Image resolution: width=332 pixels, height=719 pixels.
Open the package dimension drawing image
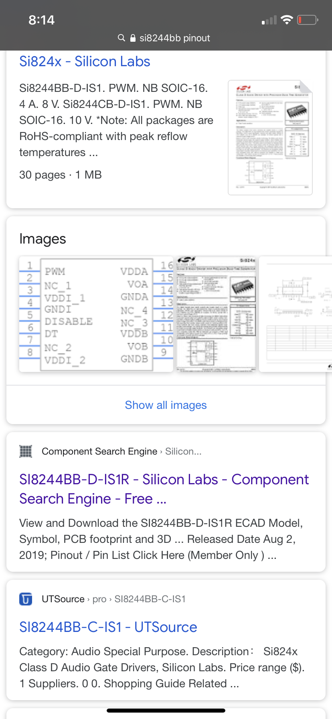(x=296, y=314)
